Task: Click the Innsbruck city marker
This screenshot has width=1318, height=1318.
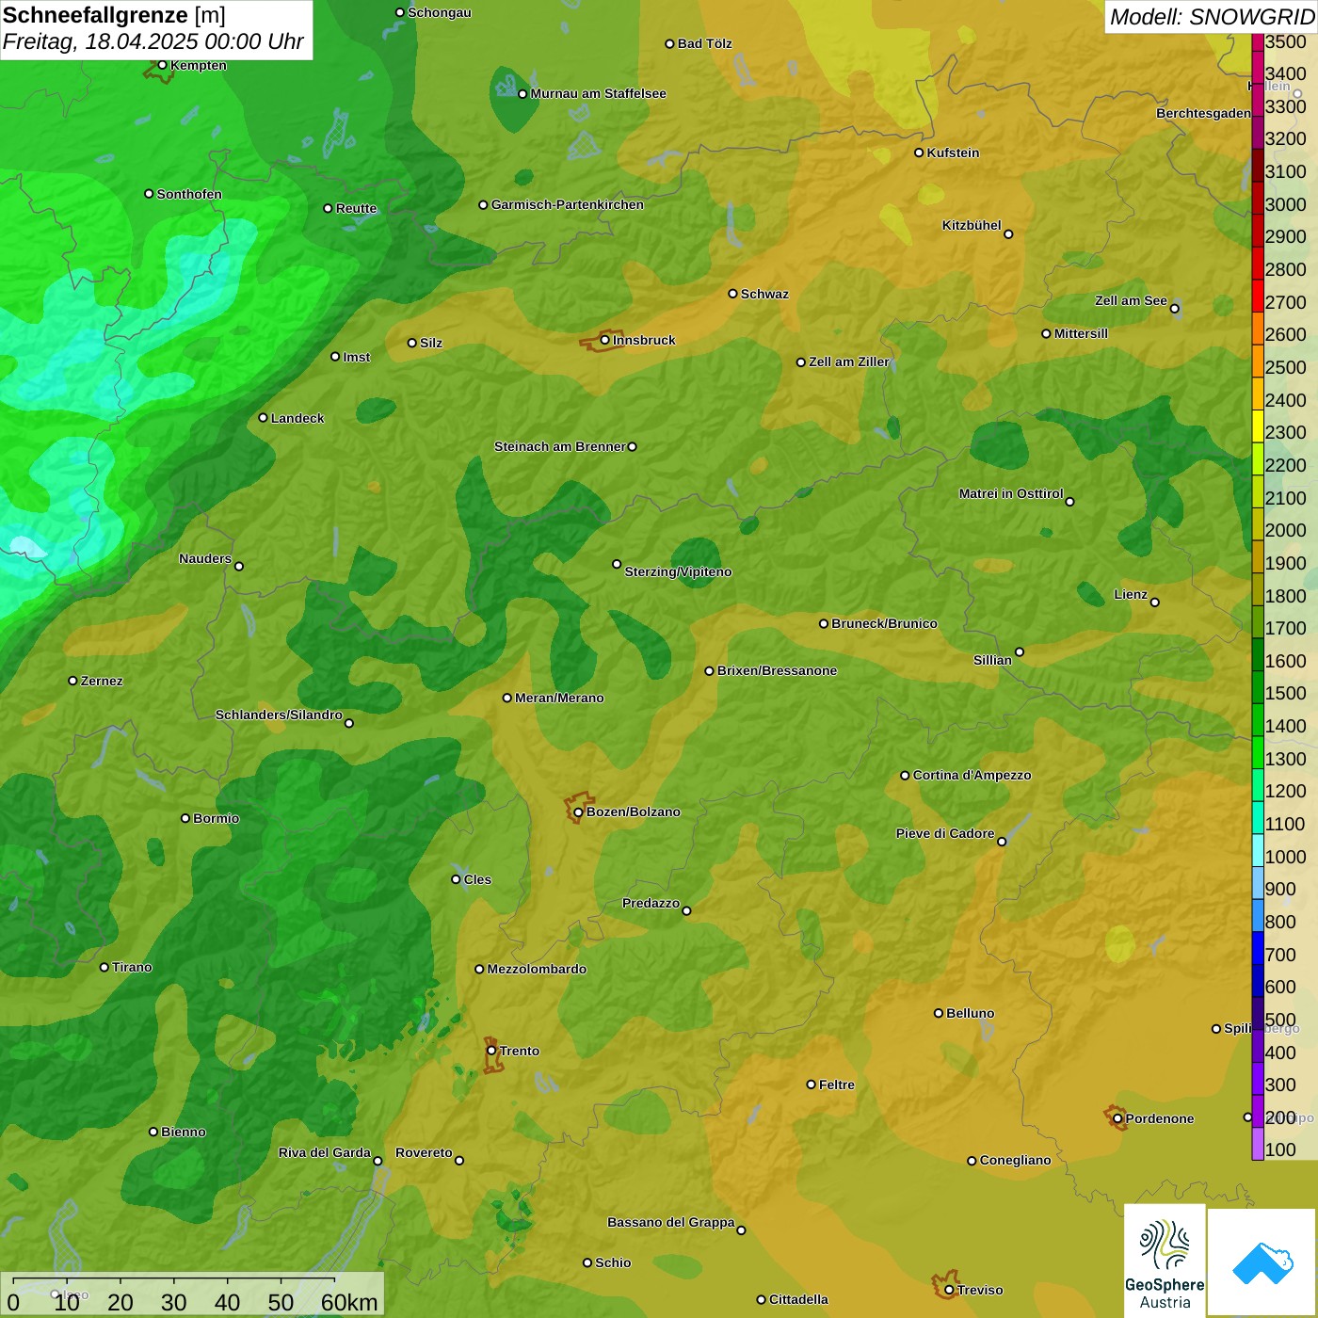Action: [605, 340]
